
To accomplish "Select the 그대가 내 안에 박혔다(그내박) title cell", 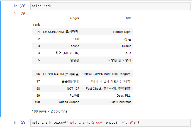I will 110,81.
